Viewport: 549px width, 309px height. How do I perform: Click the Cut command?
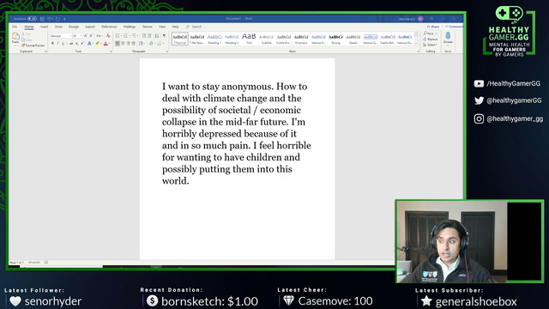[x=27, y=34]
